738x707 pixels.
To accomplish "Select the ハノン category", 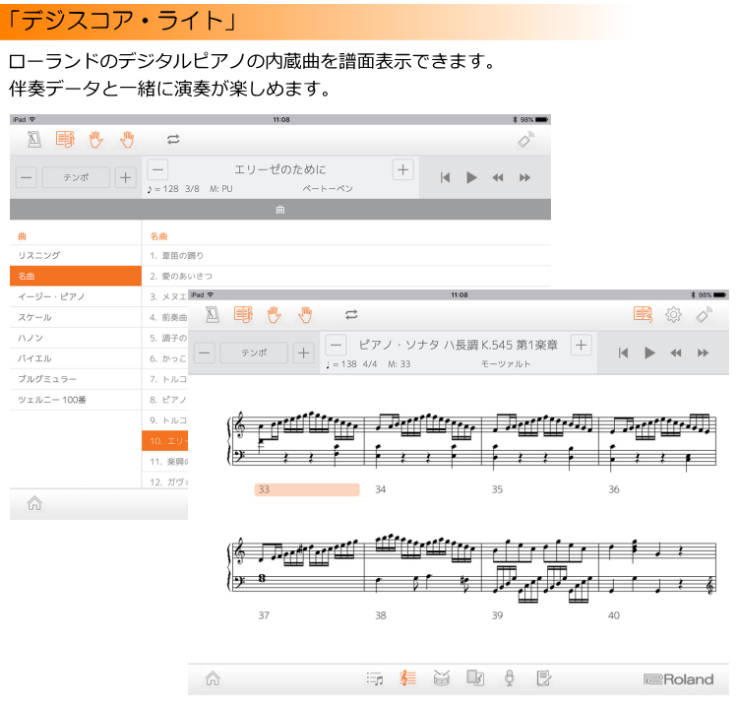I will click(76, 338).
